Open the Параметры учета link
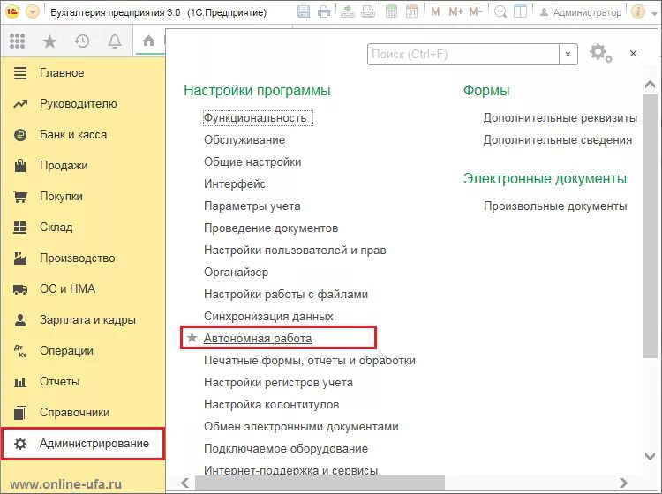The width and height of the screenshot is (662, 494). tap(252, 206)
